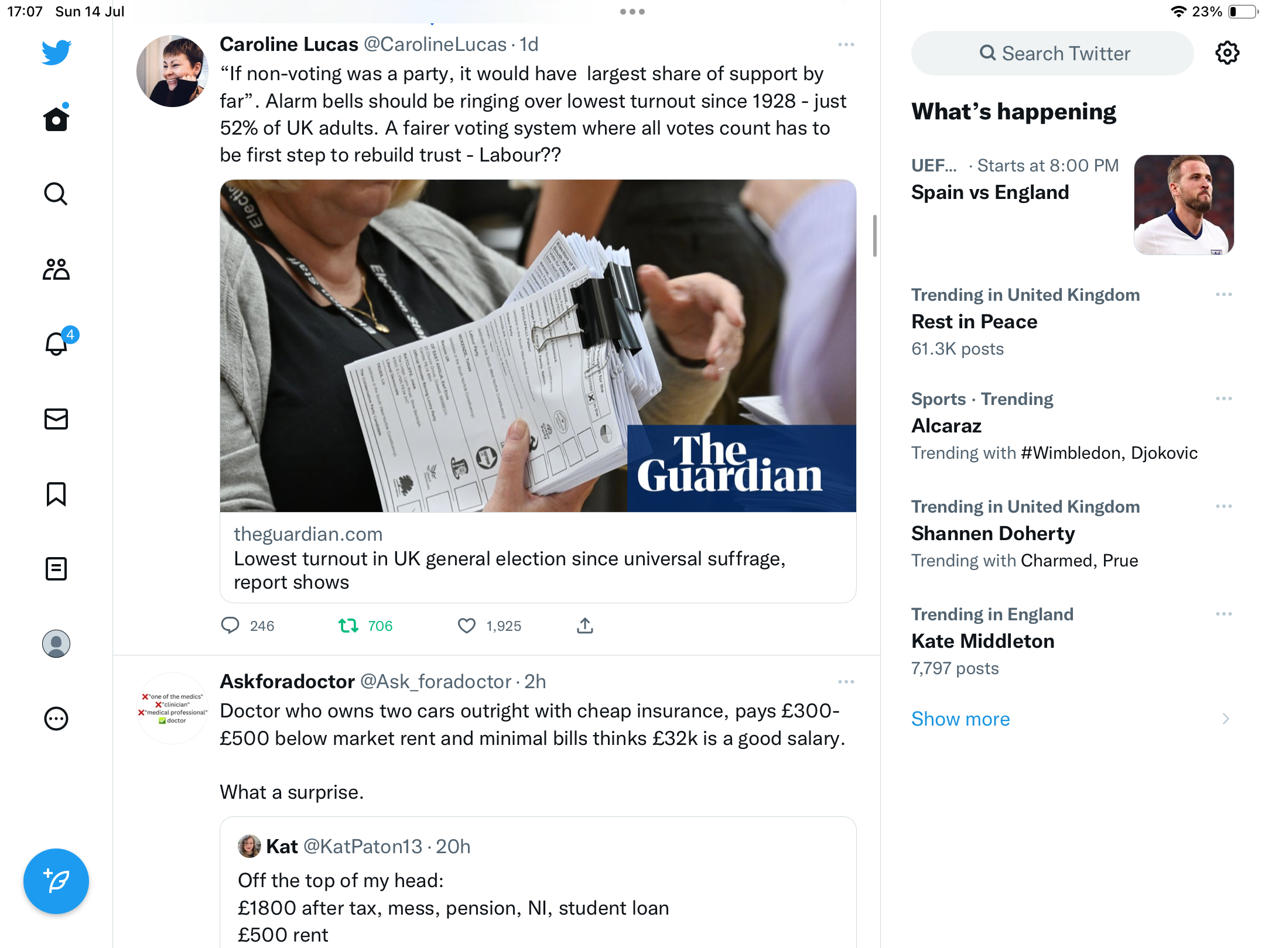The image size is (1265, 948).
Task: Open more options for Askforadoctor's tweet
Action: click(x=846, y=682)
